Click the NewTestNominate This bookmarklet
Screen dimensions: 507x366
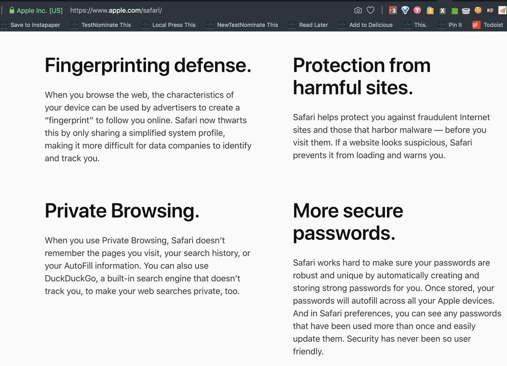[x=242, y=25]
